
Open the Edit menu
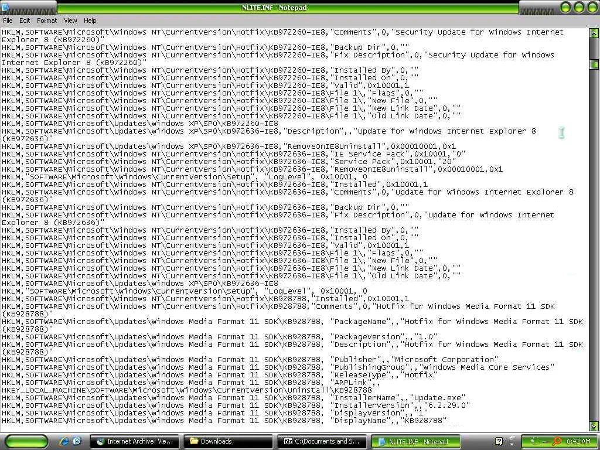[25, 21]
